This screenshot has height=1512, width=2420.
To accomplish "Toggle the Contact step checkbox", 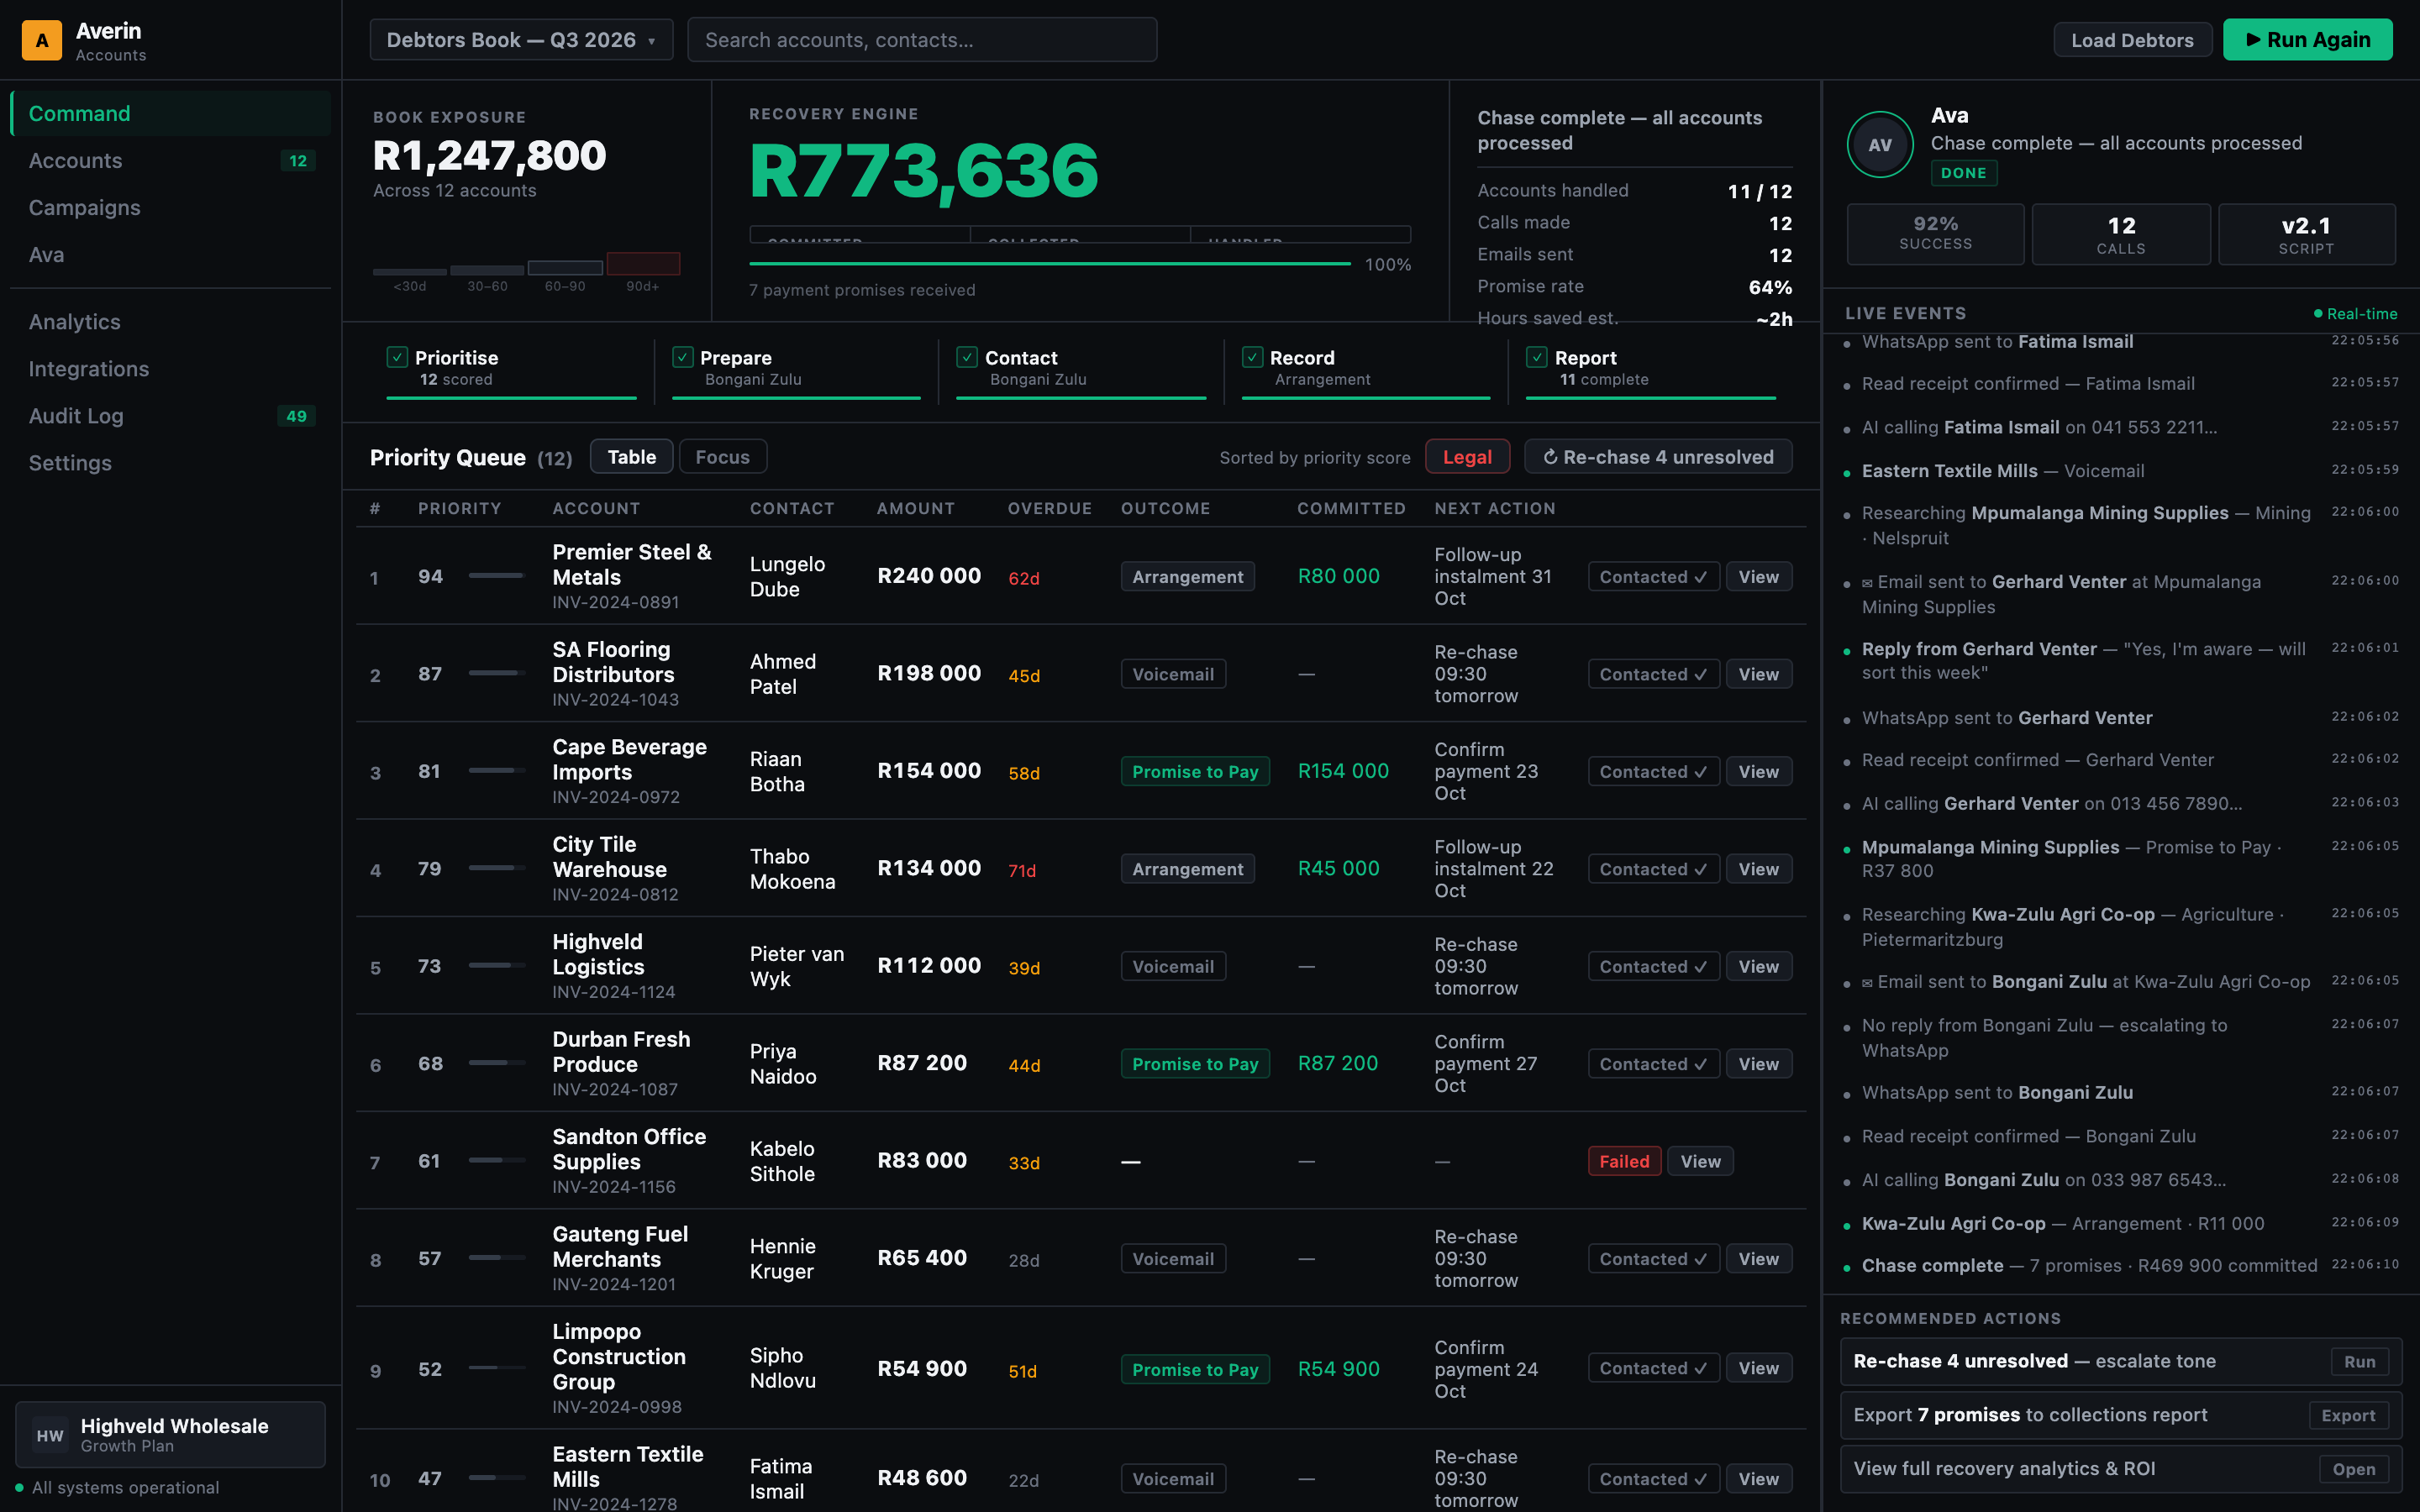I will (967, 357).
